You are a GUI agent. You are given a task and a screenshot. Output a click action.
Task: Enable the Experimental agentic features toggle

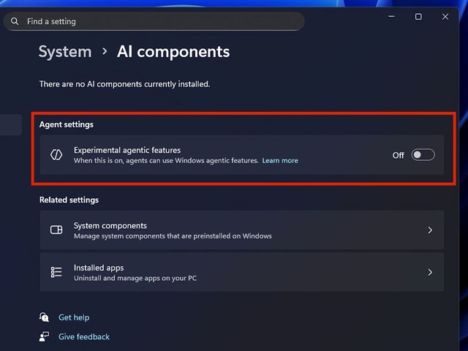423,154
